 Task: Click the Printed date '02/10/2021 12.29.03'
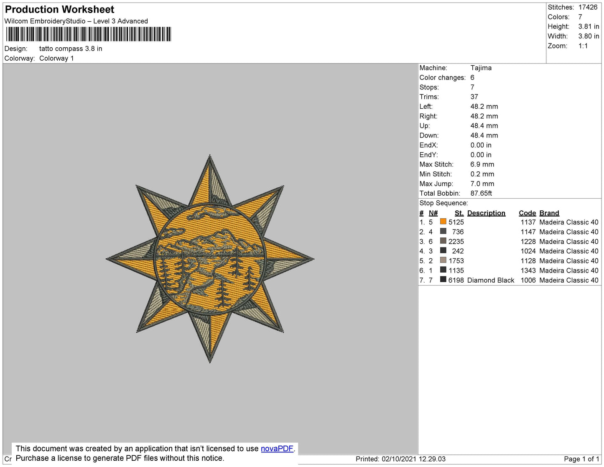pyautogui.click(x=413, y=459)
